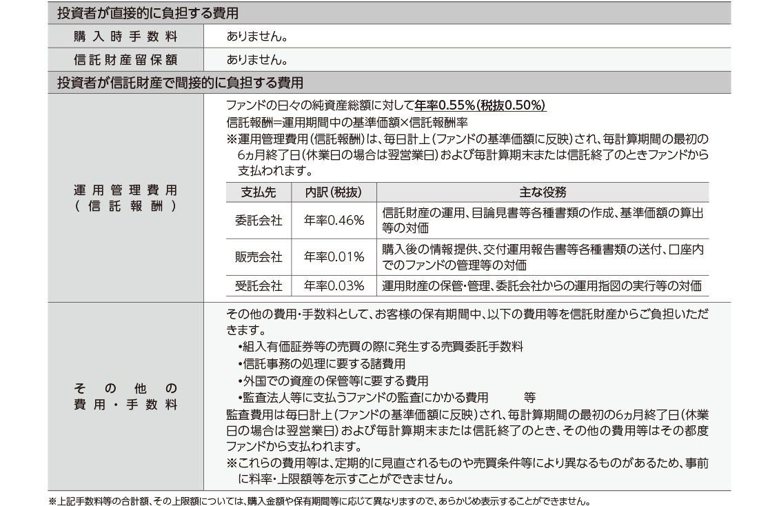Click the 年率0.03% rate cell
The height and width of the screenshot is (506, 779).
334,286
